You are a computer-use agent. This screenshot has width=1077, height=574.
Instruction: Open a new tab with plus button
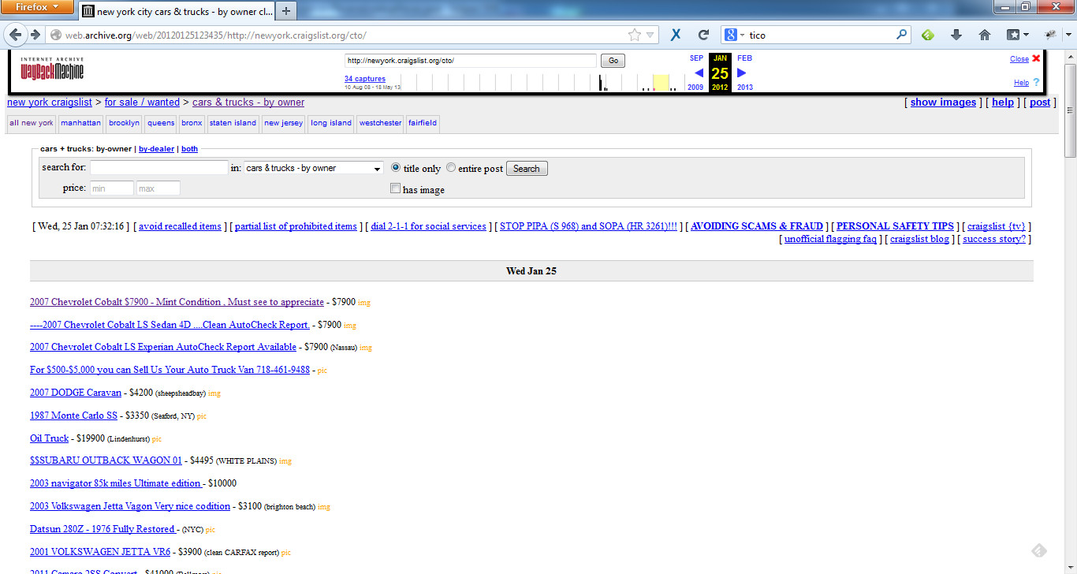click(x=285, y=11)
